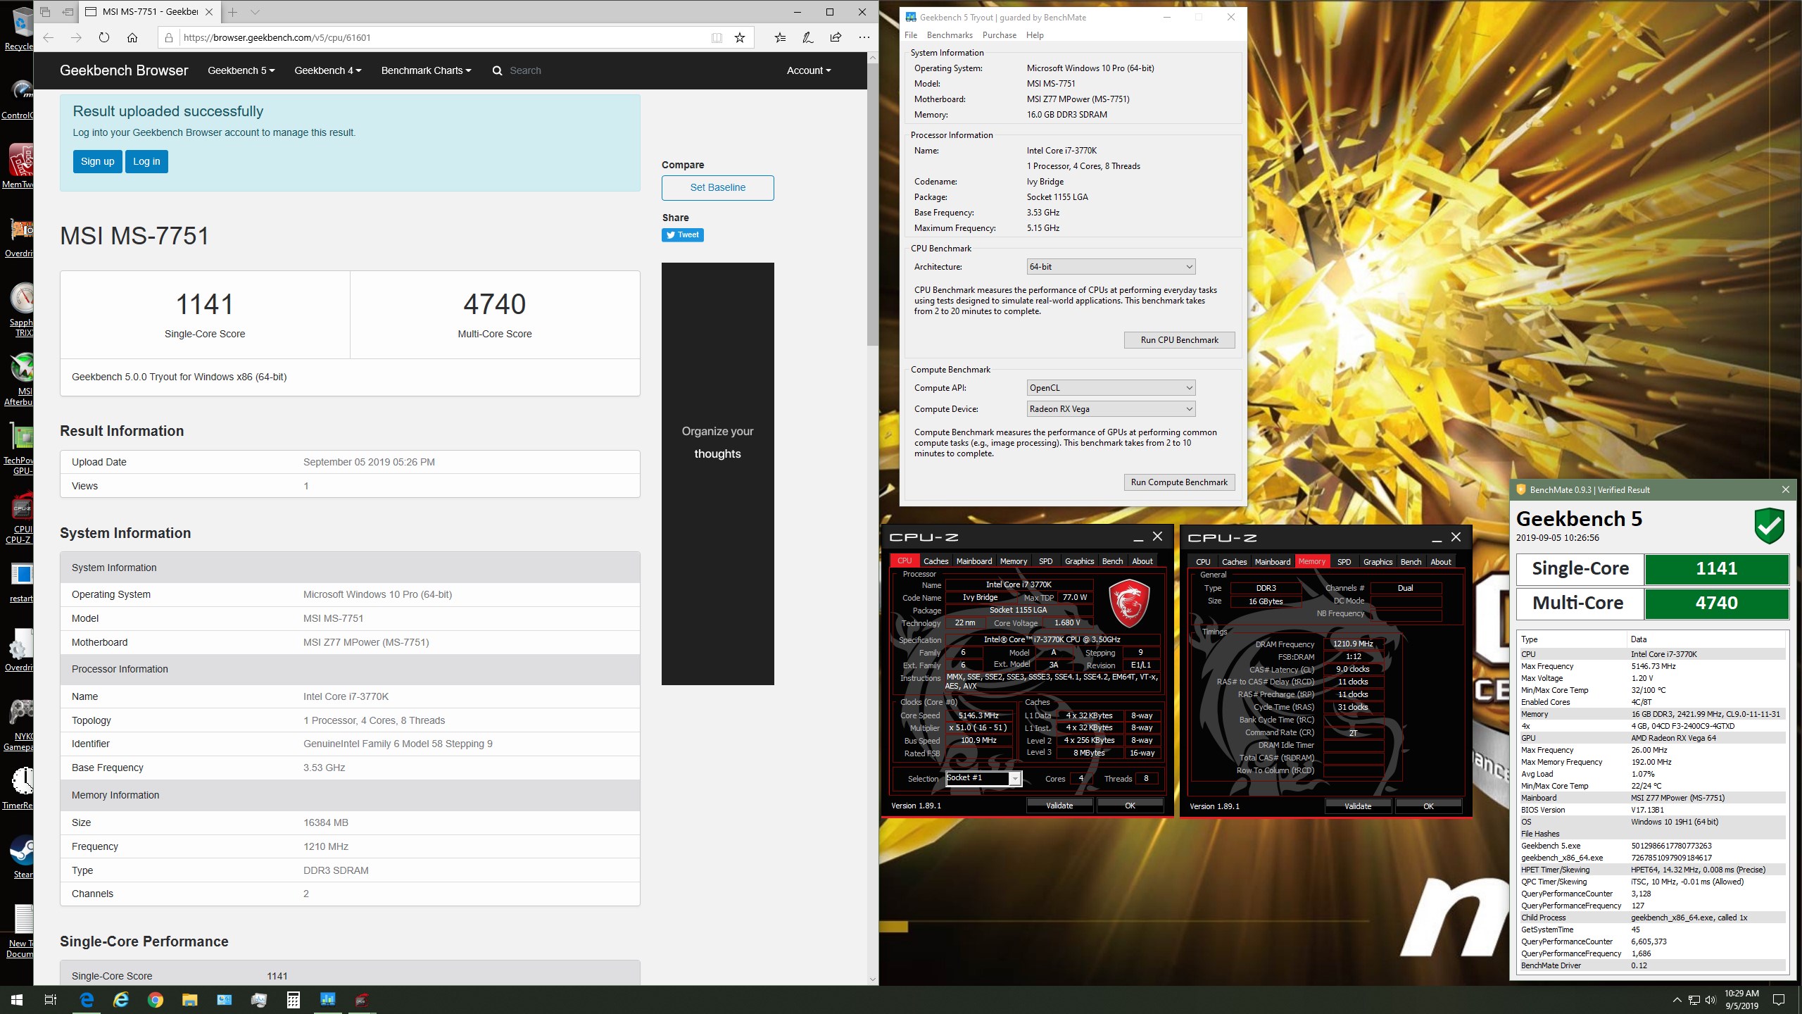Open the Edge favorites hub icon
Screen dimensions: 1802x1014
pyautogui.click(x=780, y=38)
